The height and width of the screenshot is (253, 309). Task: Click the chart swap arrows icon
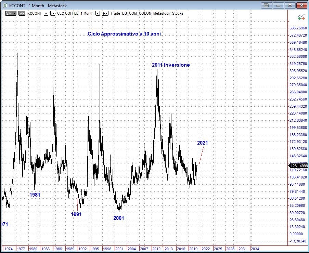301,18
